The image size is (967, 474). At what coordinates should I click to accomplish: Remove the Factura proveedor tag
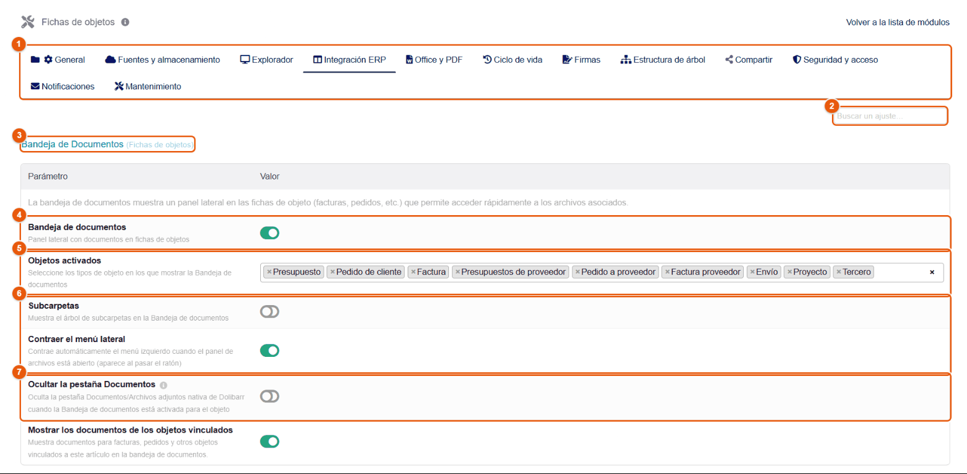[667, 272]
